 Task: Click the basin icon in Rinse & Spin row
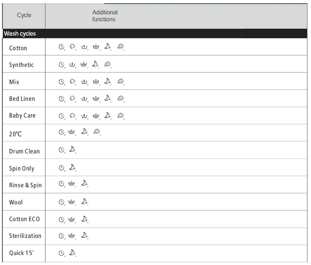click(x=72, y=184)
